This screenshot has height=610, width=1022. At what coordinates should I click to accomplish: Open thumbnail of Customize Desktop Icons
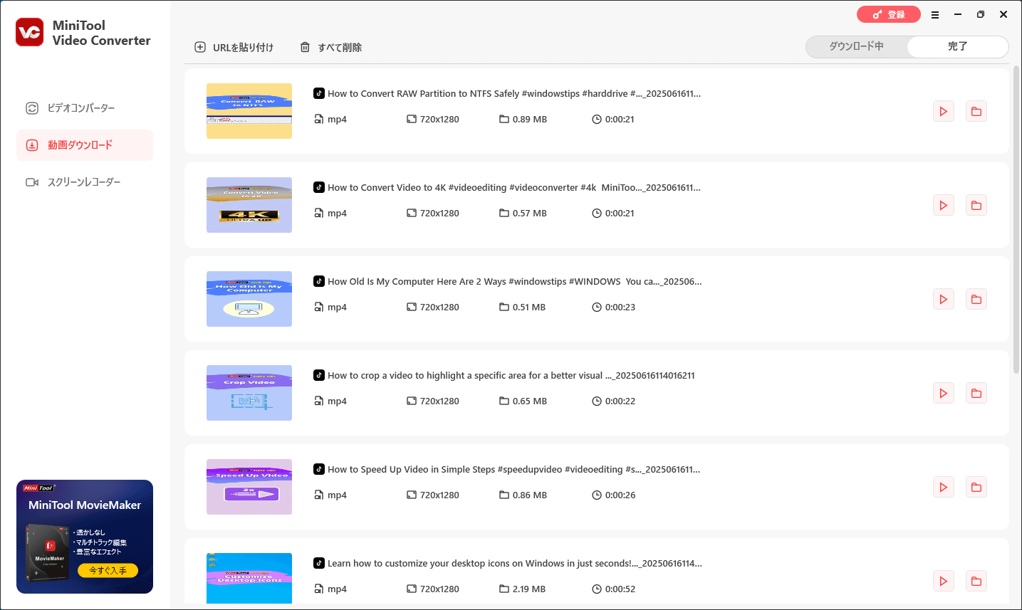[249, 578]
